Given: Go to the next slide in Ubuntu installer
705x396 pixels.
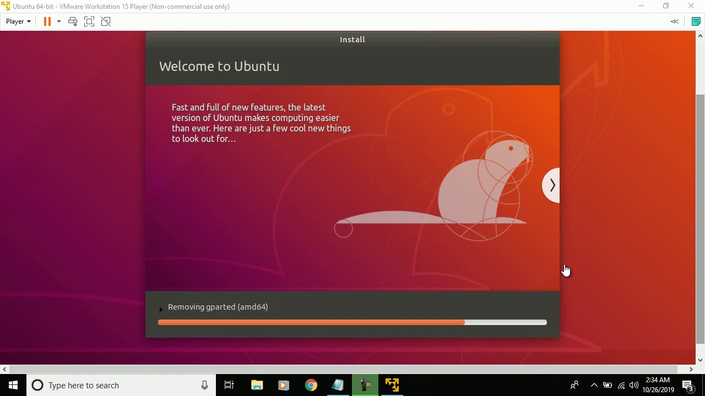Looking at the screenshot, I should (551, 185).
